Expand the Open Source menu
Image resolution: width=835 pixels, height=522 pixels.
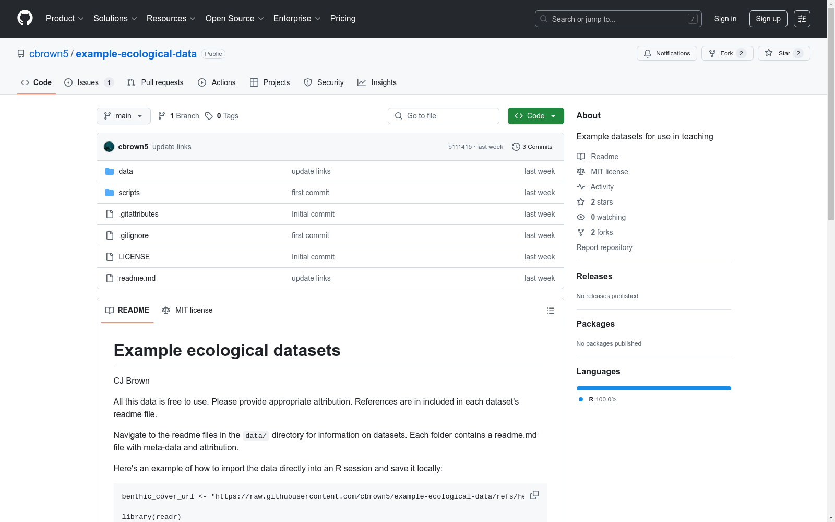point(234,18)
